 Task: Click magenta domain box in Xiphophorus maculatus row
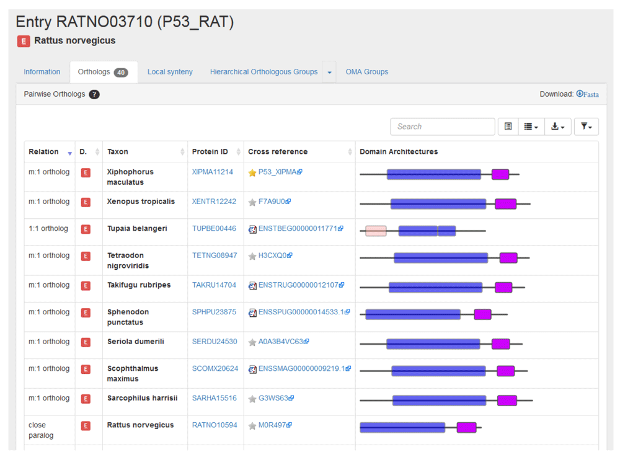coord(500,174)
